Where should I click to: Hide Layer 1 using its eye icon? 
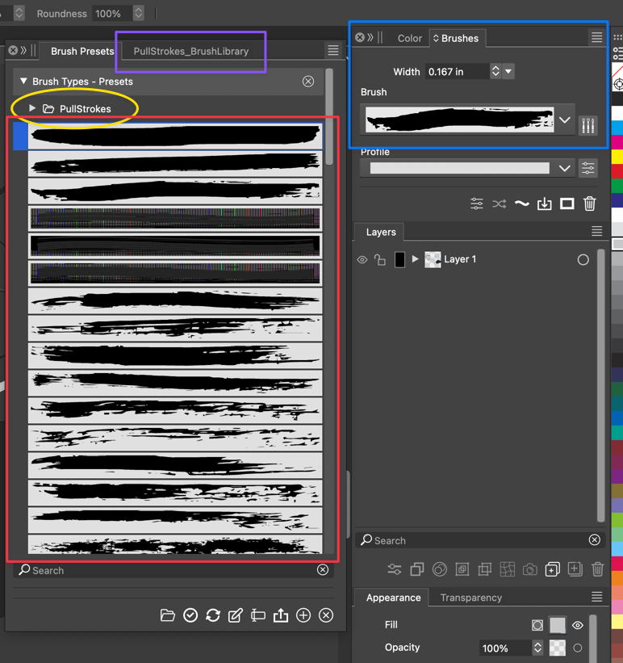362,260
